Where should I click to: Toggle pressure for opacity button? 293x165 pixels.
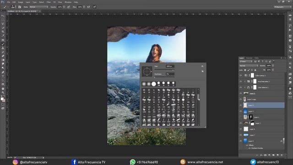pyautogui.click(x=69, y=7)
